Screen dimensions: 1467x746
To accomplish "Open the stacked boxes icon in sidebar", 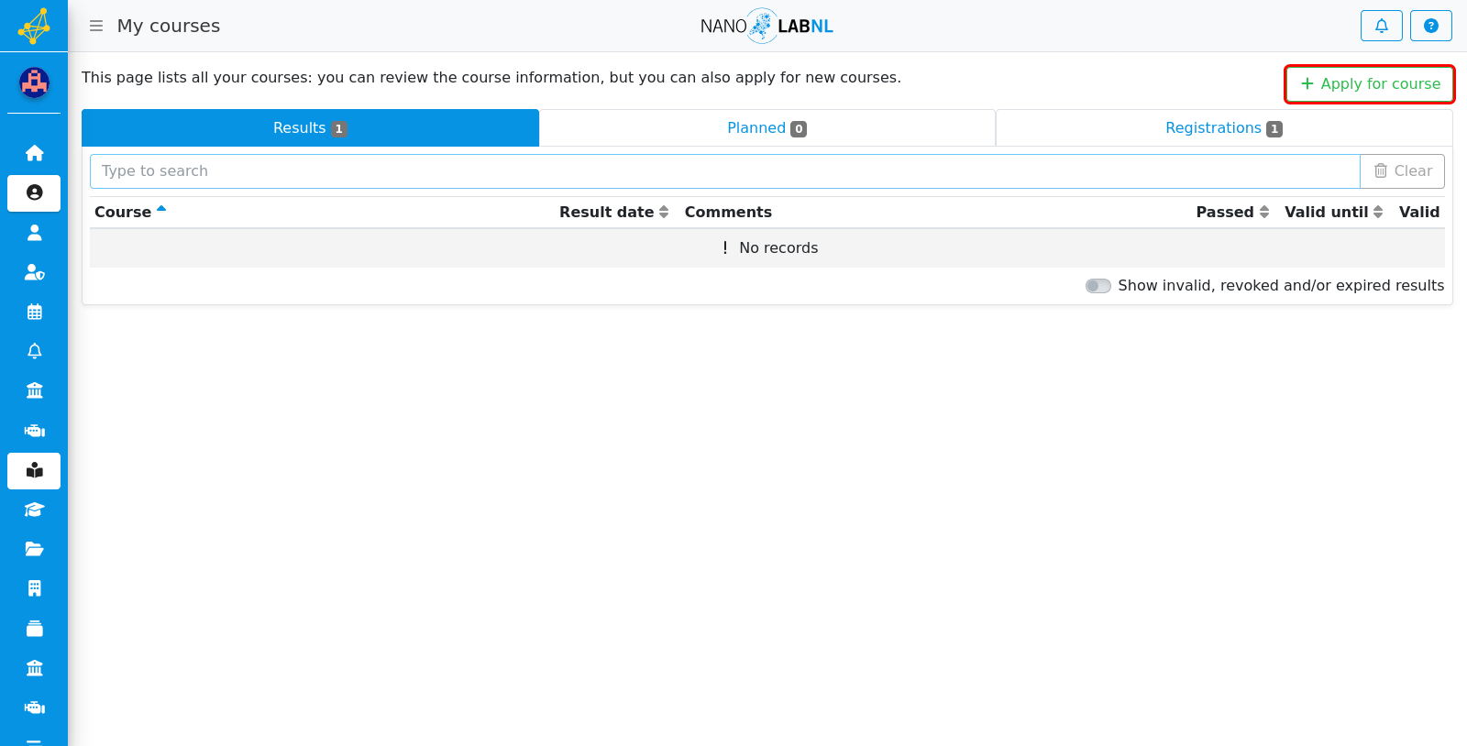I will coord(34,629).
